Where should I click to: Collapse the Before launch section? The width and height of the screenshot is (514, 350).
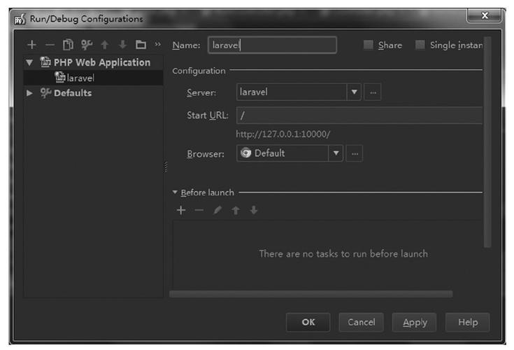pyautogui.click(x=175, y=192)
